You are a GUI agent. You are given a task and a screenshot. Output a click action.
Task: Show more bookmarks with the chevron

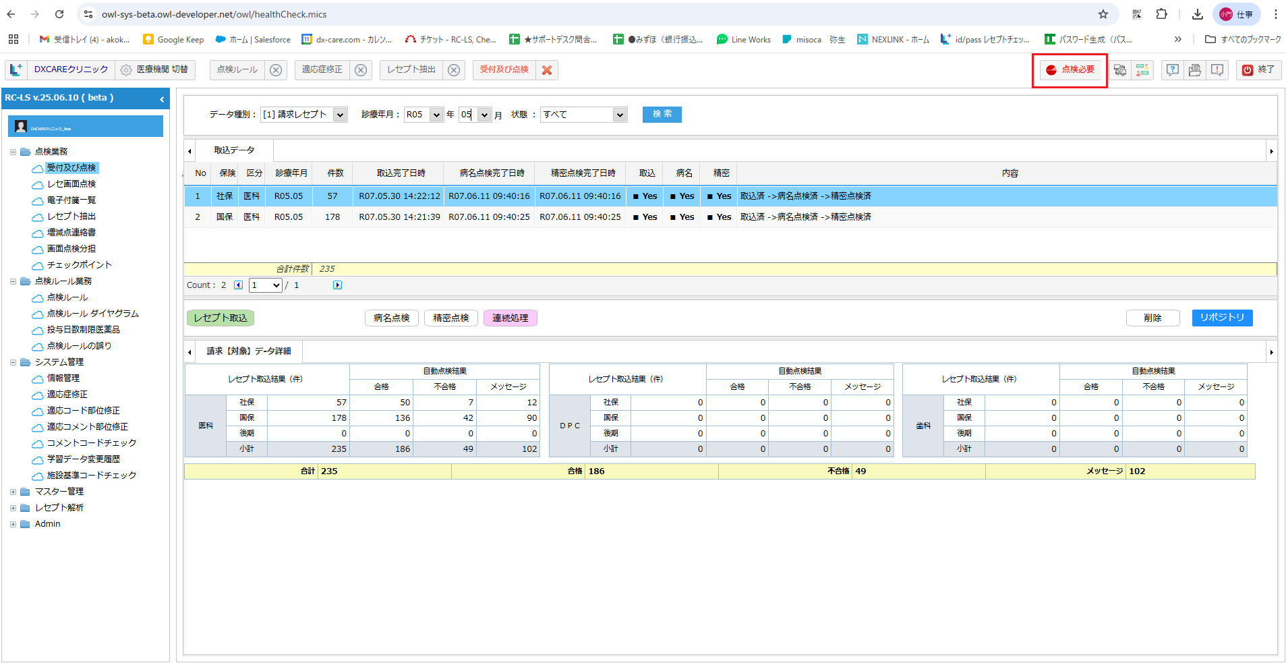[1177, 39]
